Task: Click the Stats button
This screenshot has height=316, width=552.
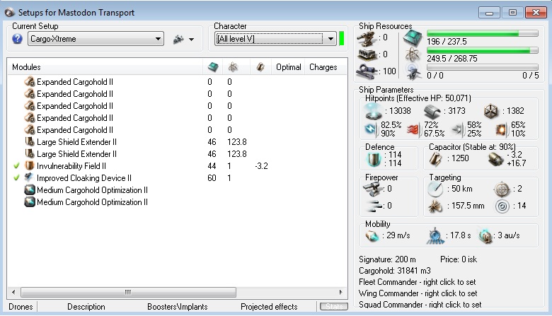Action: click(334, 307)
